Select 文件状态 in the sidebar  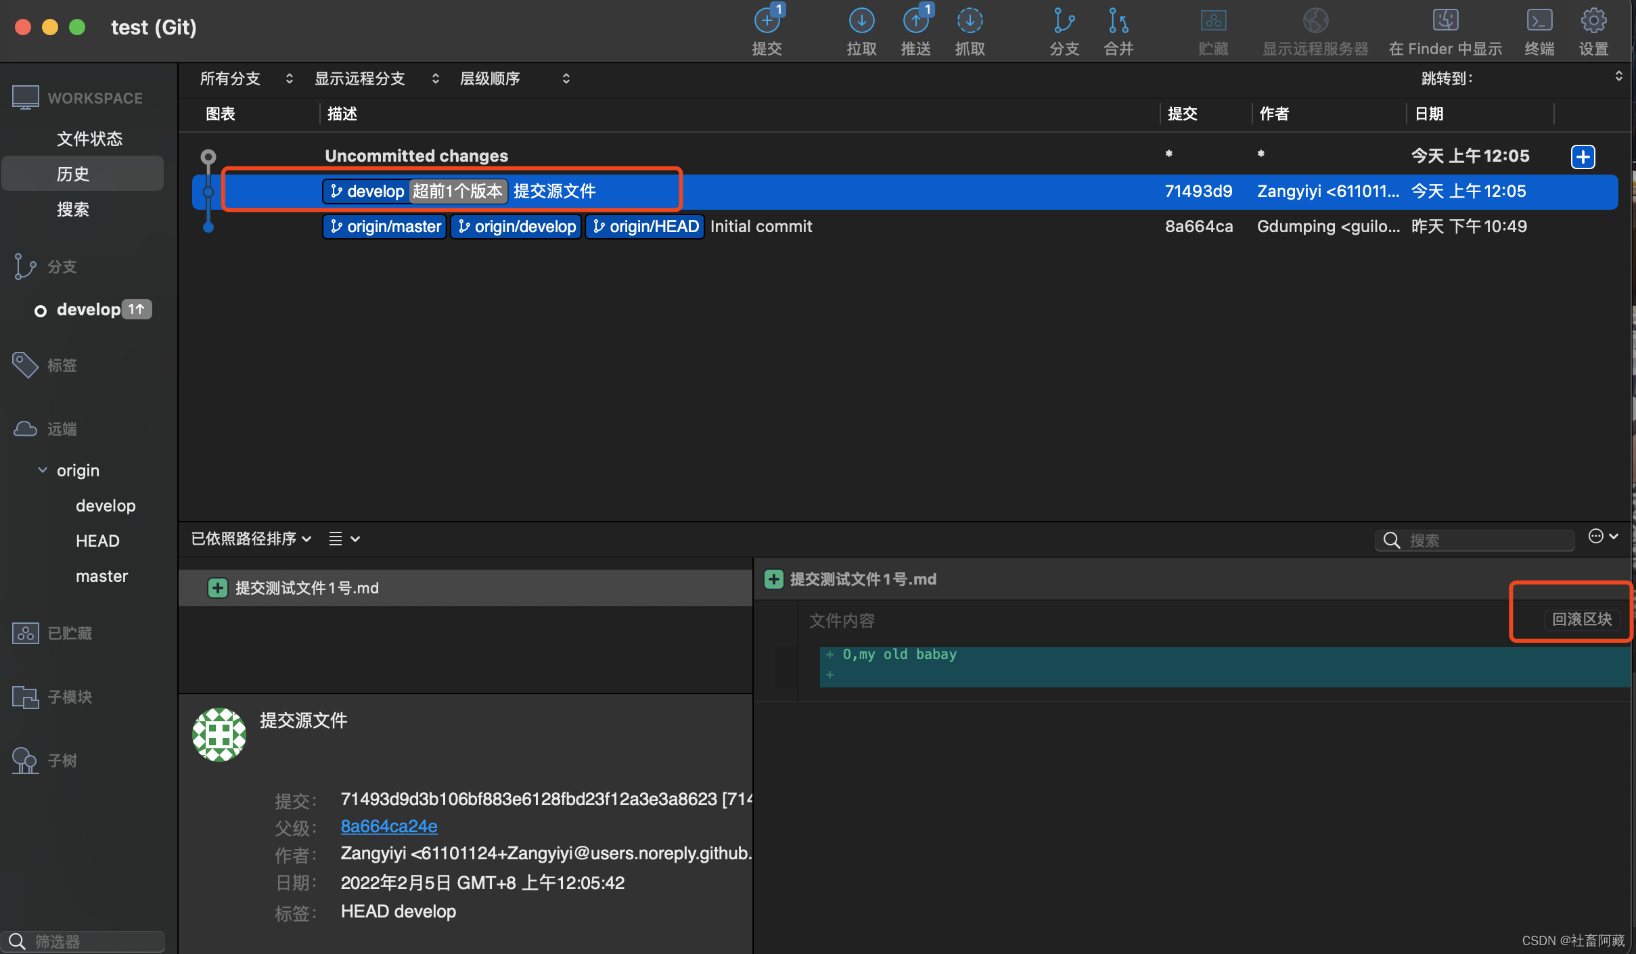coord(89,139)
